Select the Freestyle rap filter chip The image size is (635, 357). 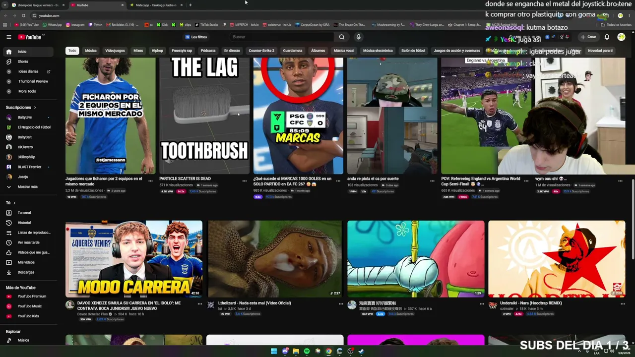tap(182, 51)
